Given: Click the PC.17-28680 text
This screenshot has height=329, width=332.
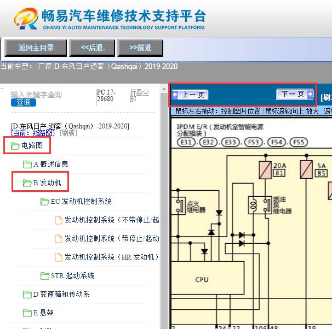Looking at the screenshot, I should pos(106,96).
